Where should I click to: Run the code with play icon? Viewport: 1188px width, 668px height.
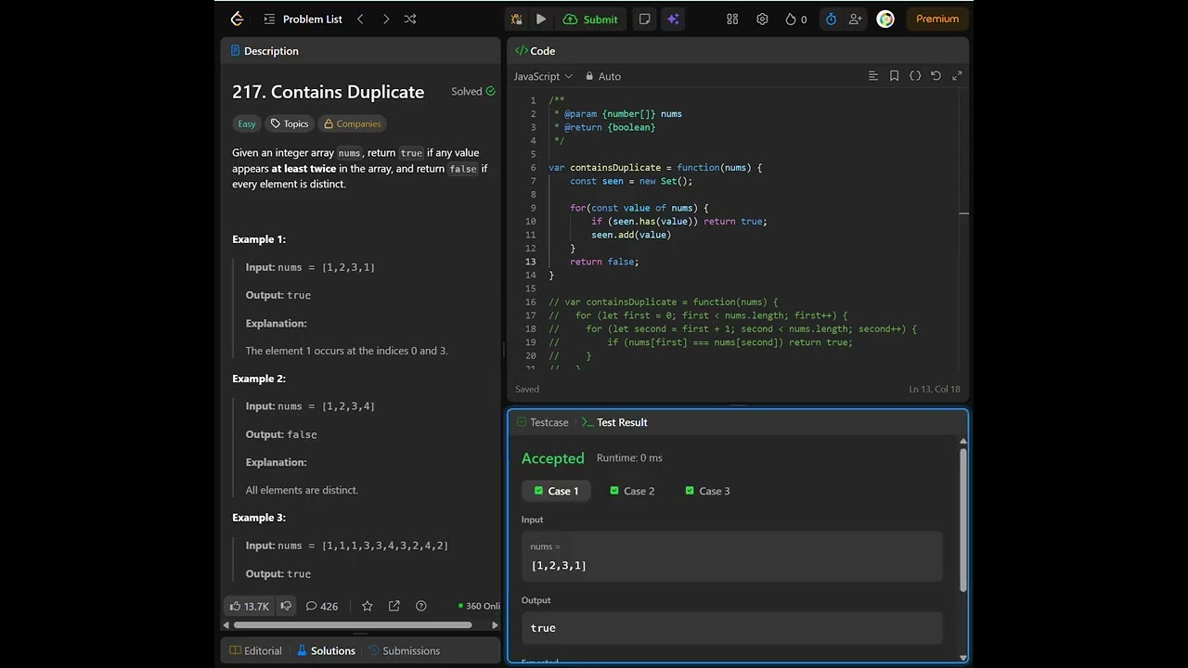coord(541,19)
